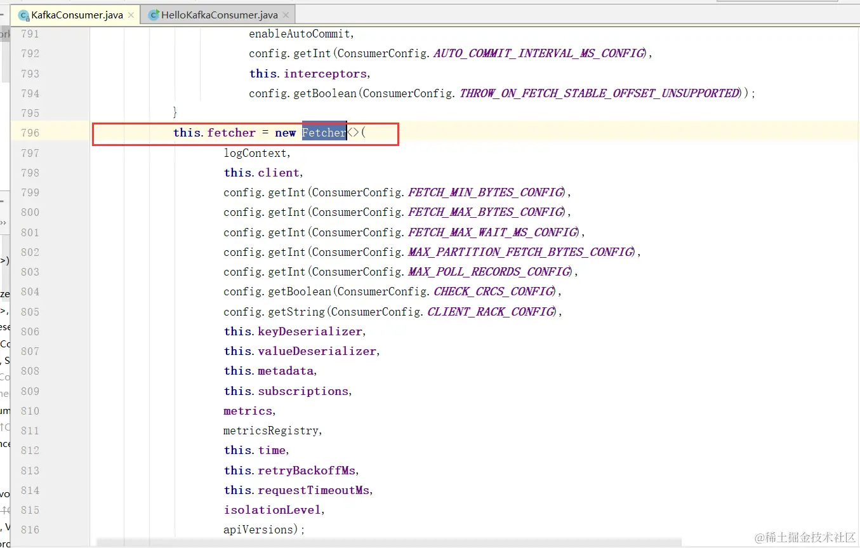Click the highlighted Fetcher class name
Screen dimensions: 860x548
pos(324,132)
